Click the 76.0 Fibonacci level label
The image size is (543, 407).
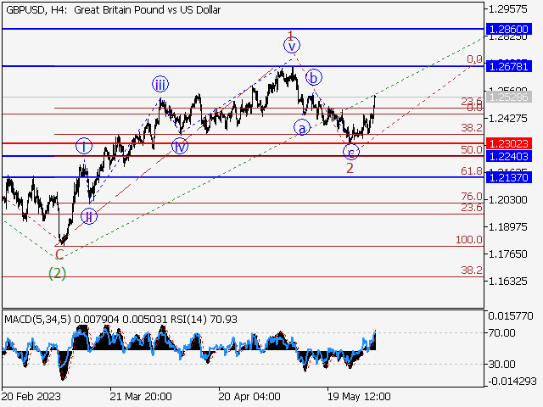click(472, 197)
